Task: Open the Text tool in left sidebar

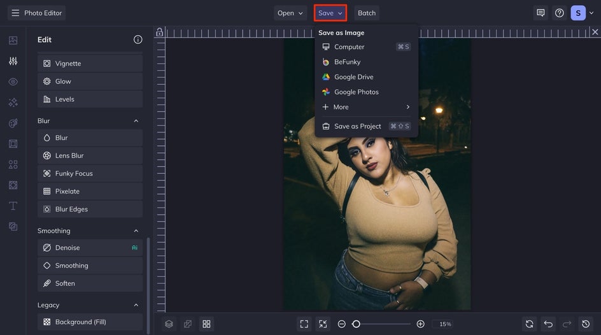Action: point(13,206)
